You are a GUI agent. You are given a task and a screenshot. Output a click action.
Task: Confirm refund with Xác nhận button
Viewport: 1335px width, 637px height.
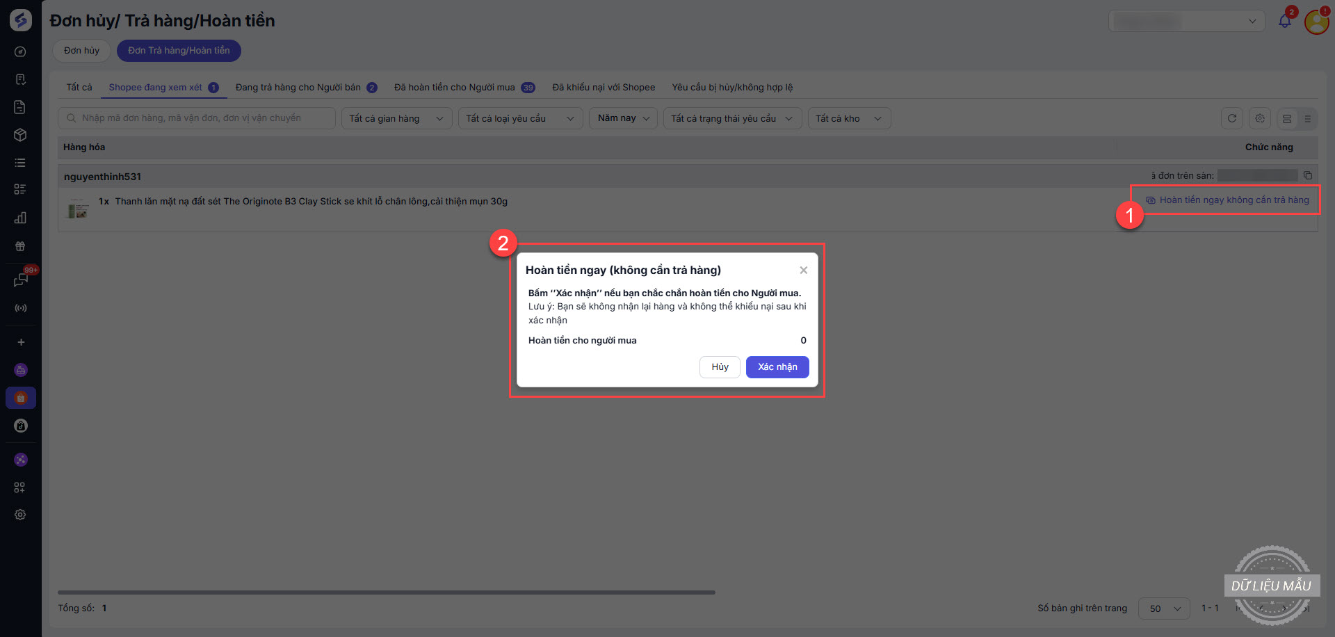777,367
